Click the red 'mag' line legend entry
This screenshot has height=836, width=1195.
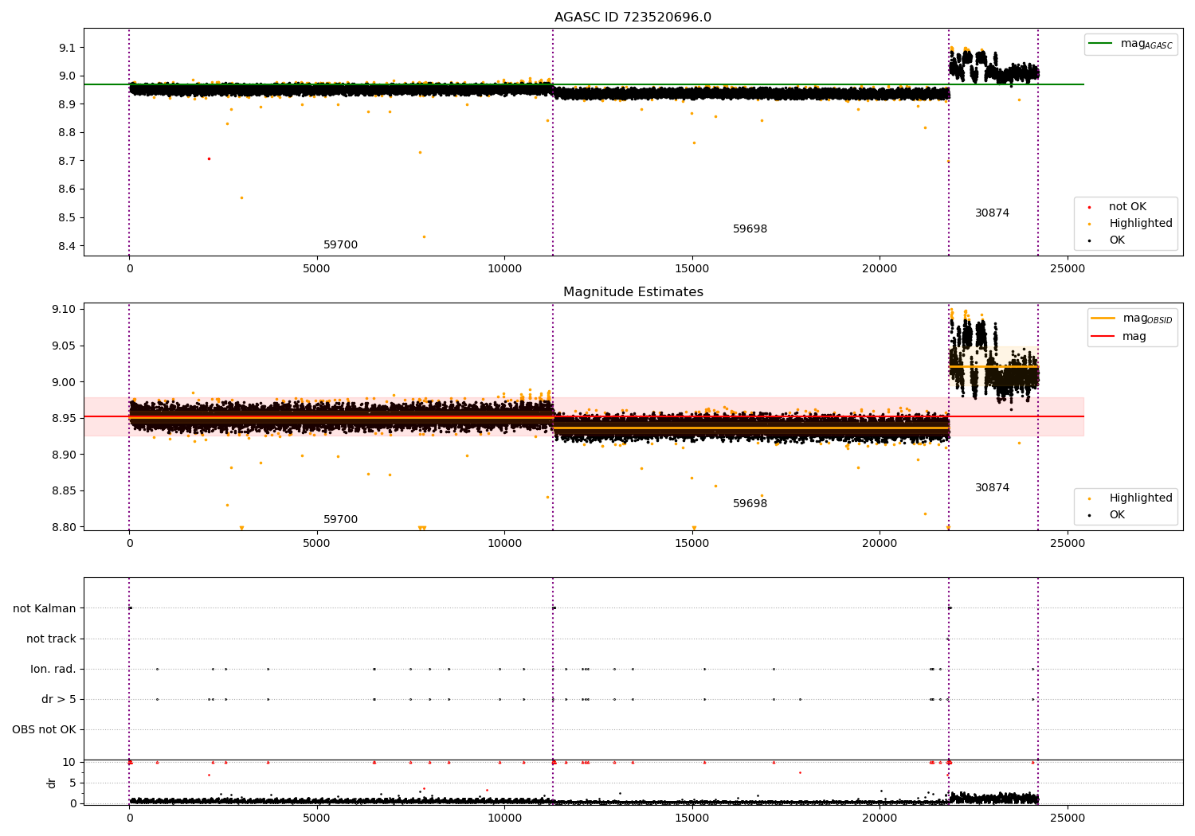(x=1119, y=337)
